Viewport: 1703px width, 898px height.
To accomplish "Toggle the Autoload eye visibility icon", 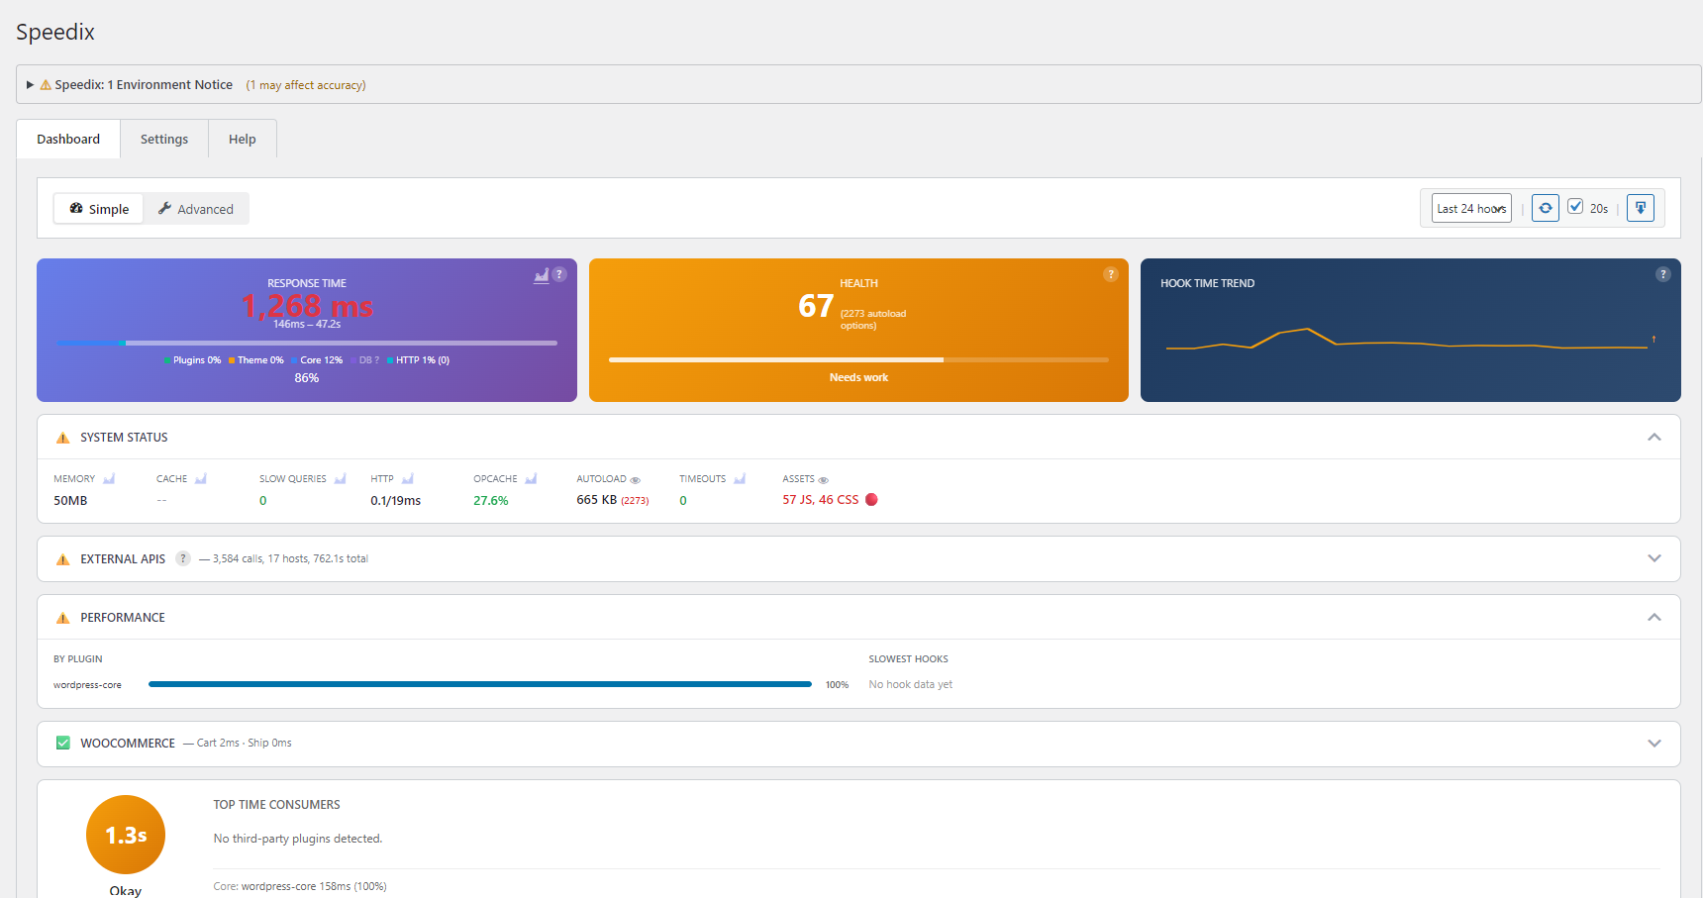I will point(636,479).
